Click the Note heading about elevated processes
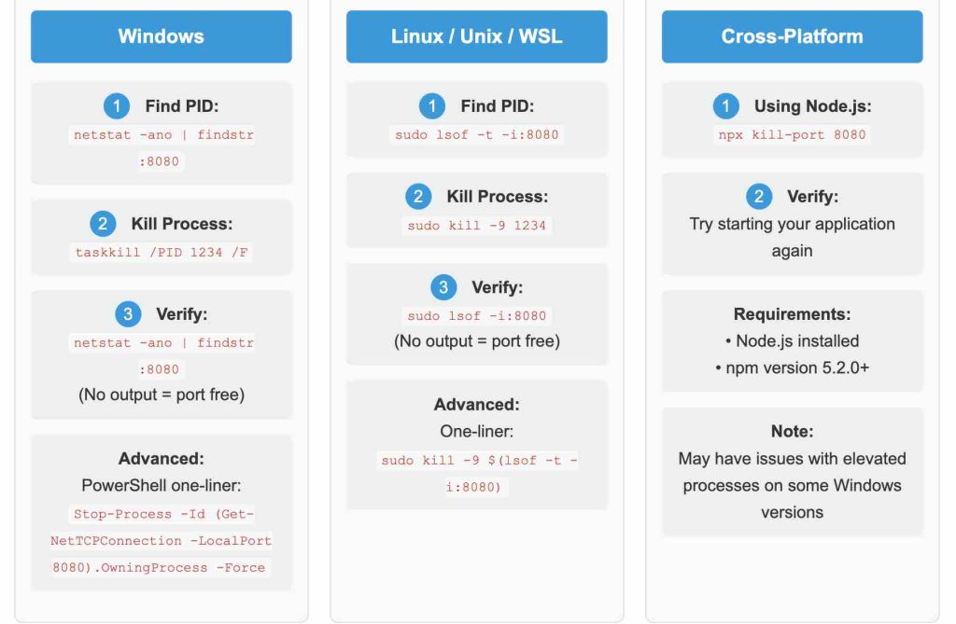The height and width of the screenshot is (624, 956). click(x=792, y=432)
